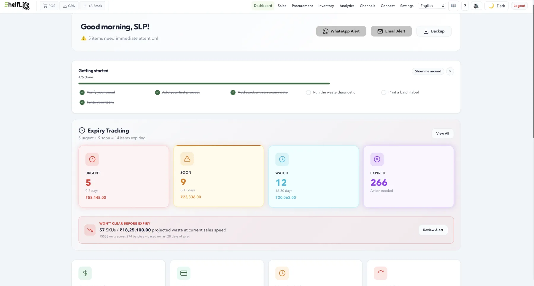Viewport: 534px width, 286px height.
Task: Click the question mark help icon
Action: pos(465,6)
